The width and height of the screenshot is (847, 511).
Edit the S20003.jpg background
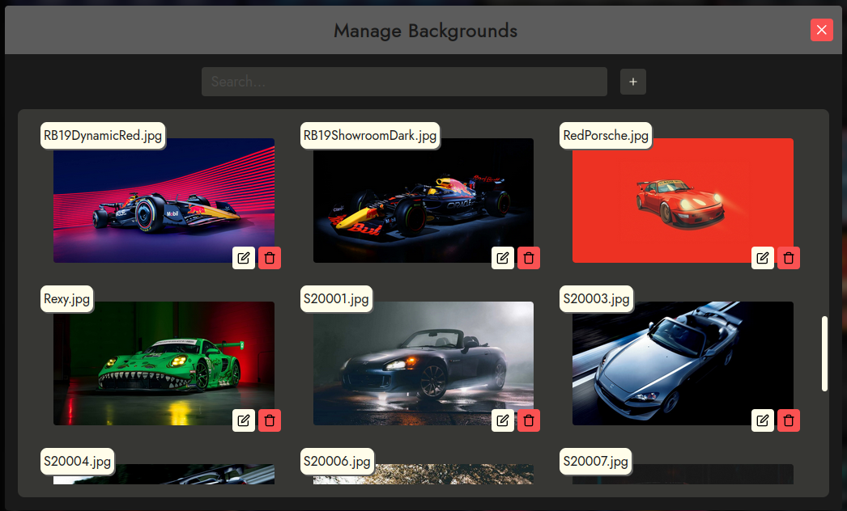tap(762, 420)
